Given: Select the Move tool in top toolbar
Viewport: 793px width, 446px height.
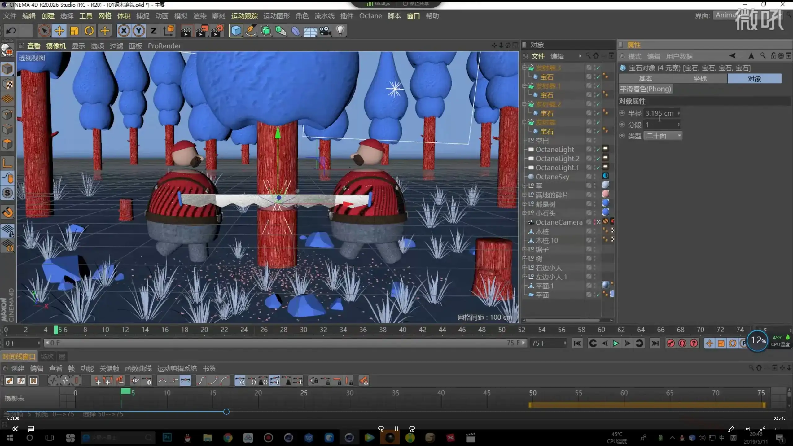Looking at the screenshot, I should [x=59, y=31].
